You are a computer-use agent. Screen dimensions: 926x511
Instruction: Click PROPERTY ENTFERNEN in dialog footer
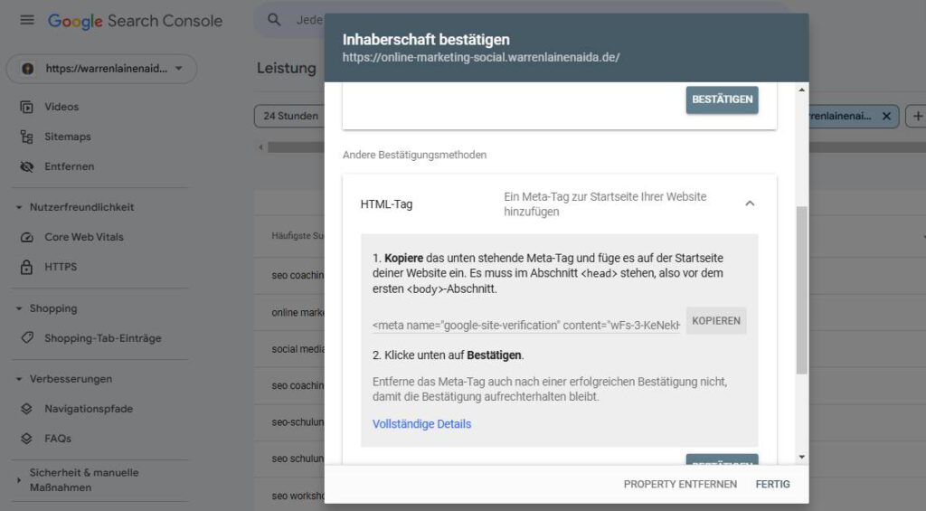[x=680, y=485]
